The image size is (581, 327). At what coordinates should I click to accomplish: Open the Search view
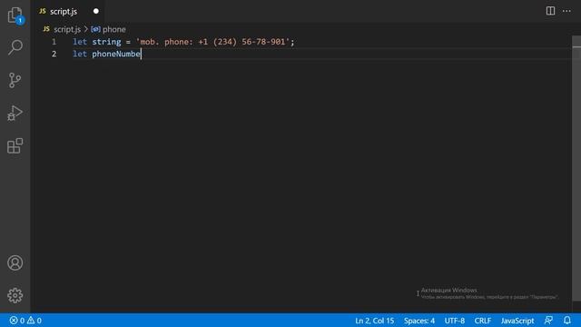[15, 47]
